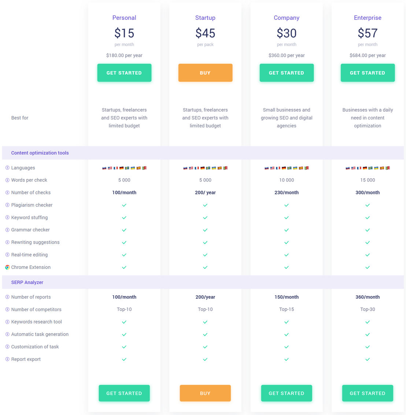Click the $57 price
The image size is (406, 415).
[368, 33]
